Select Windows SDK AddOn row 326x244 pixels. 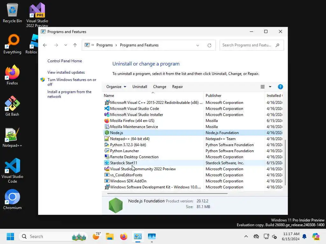(193, 181)
